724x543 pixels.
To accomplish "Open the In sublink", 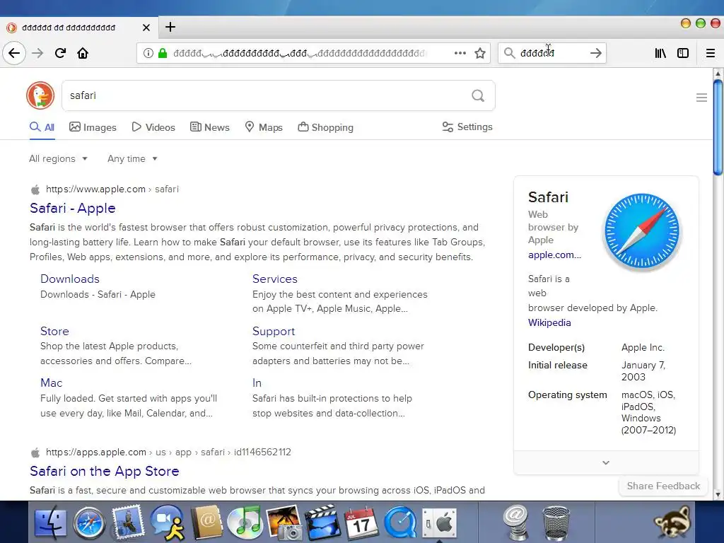I will (x=257, y=383).
